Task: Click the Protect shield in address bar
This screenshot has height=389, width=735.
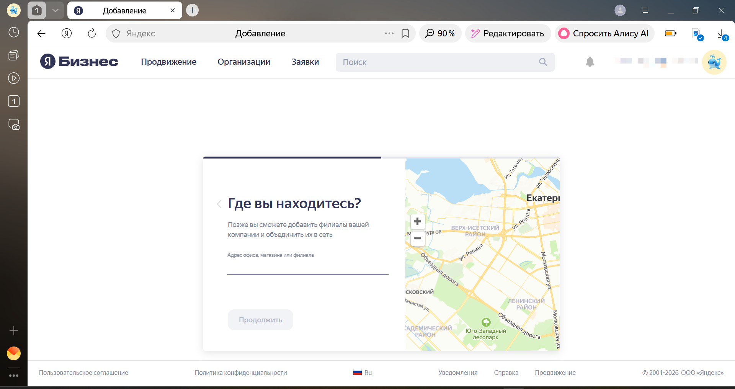Action: [x=116, y=33]
